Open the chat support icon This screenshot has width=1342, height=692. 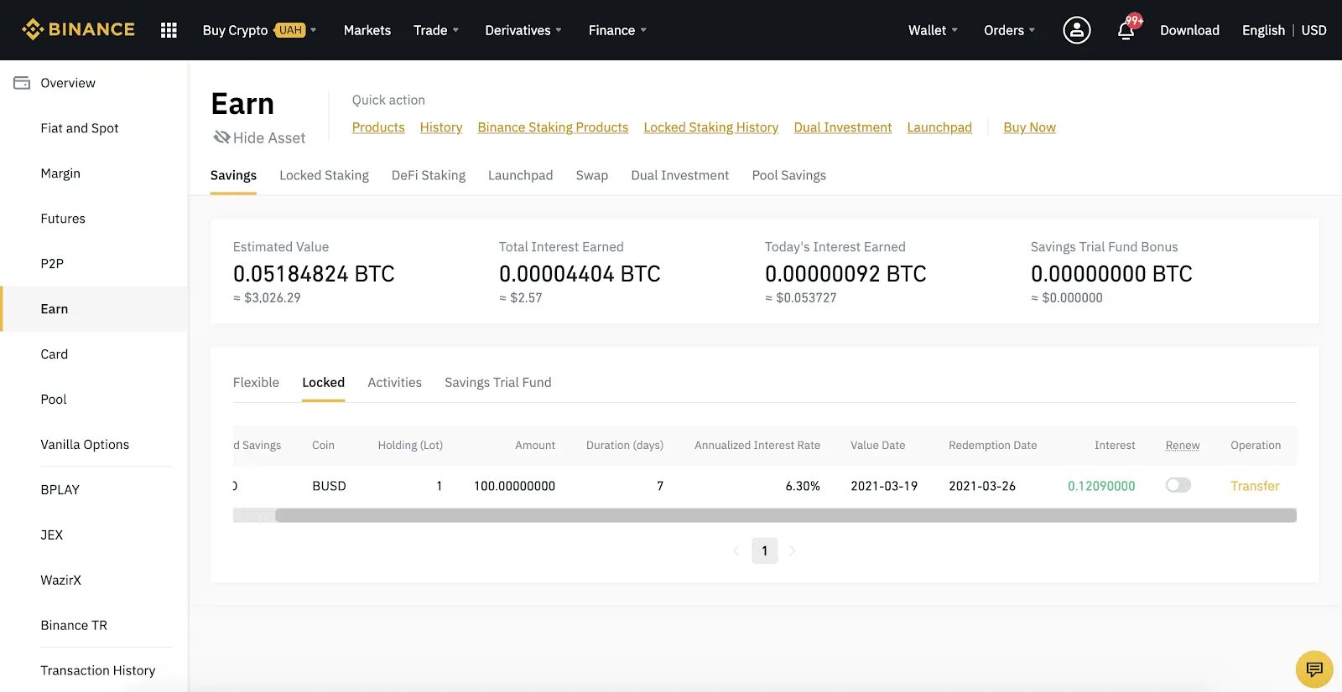pos(1314,669)
